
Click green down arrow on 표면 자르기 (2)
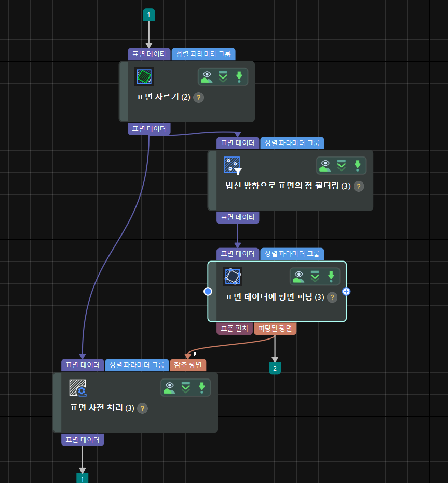[x=239, y=77]
